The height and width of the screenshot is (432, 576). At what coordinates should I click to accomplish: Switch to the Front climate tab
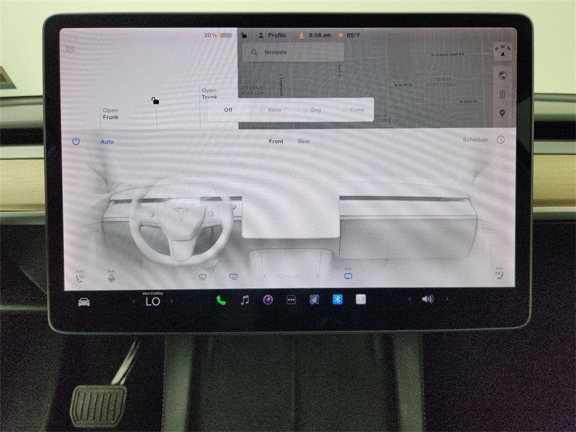tap(276, 141)
